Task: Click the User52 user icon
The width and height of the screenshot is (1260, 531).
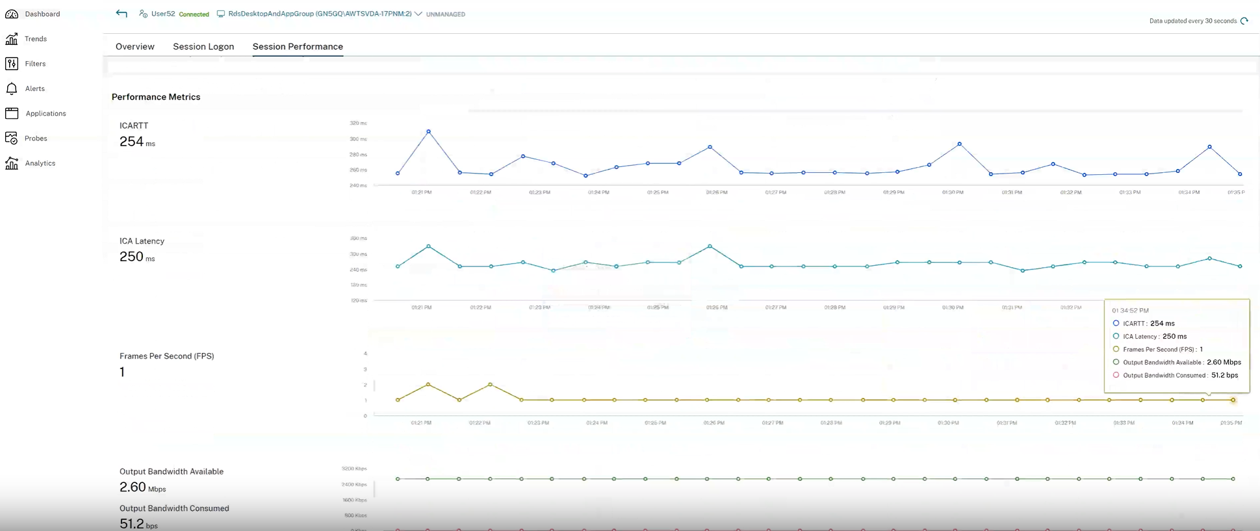Action: 143,14
